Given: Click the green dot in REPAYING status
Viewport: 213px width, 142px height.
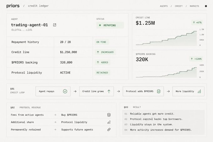Looking at the screenshot, I should point(100,25).
